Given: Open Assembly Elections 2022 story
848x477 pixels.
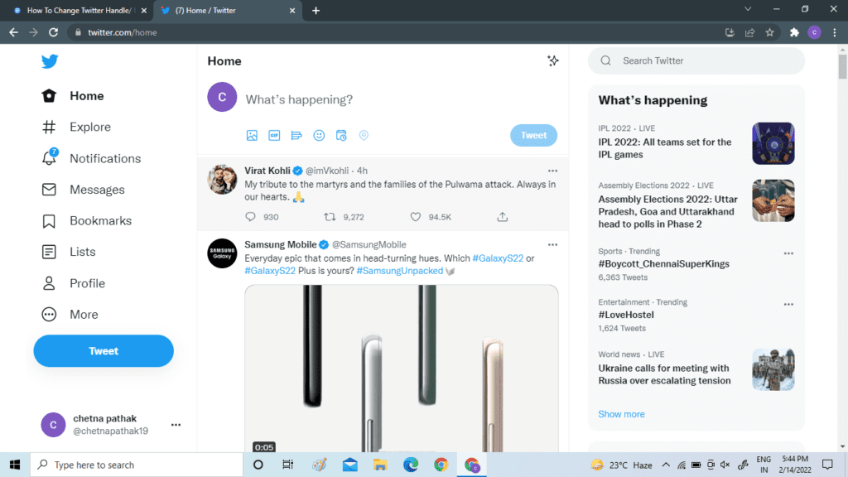Looking at the screenshot, I should tap(668, 211).
